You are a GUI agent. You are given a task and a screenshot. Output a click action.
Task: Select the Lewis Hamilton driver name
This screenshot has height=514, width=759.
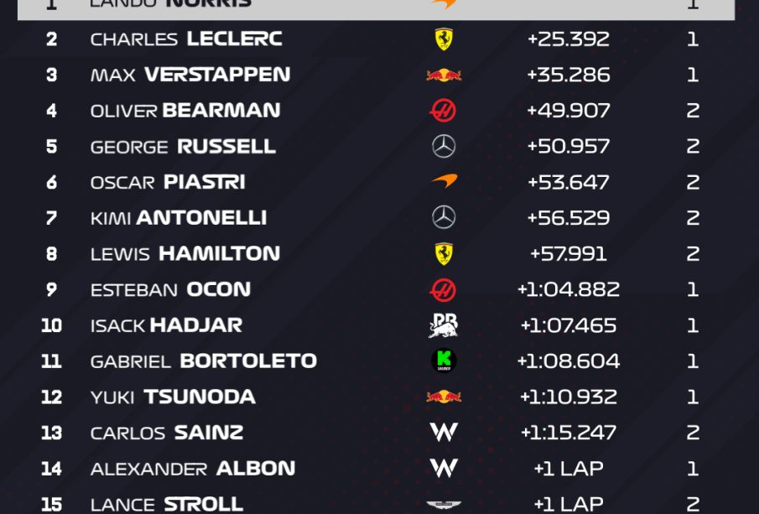(185, 253)
